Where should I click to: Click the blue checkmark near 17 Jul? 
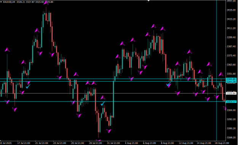click(28, 86)
